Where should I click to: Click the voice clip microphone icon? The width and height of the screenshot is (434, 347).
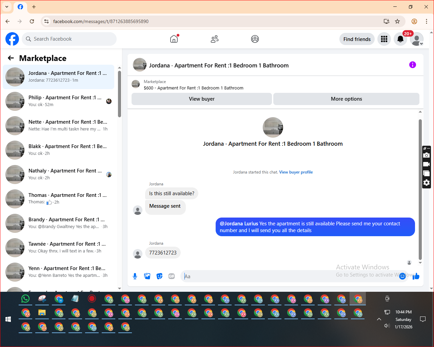(135, 276)
